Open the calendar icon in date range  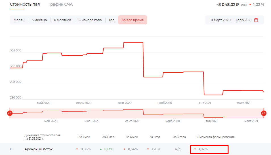pos(256,20)
